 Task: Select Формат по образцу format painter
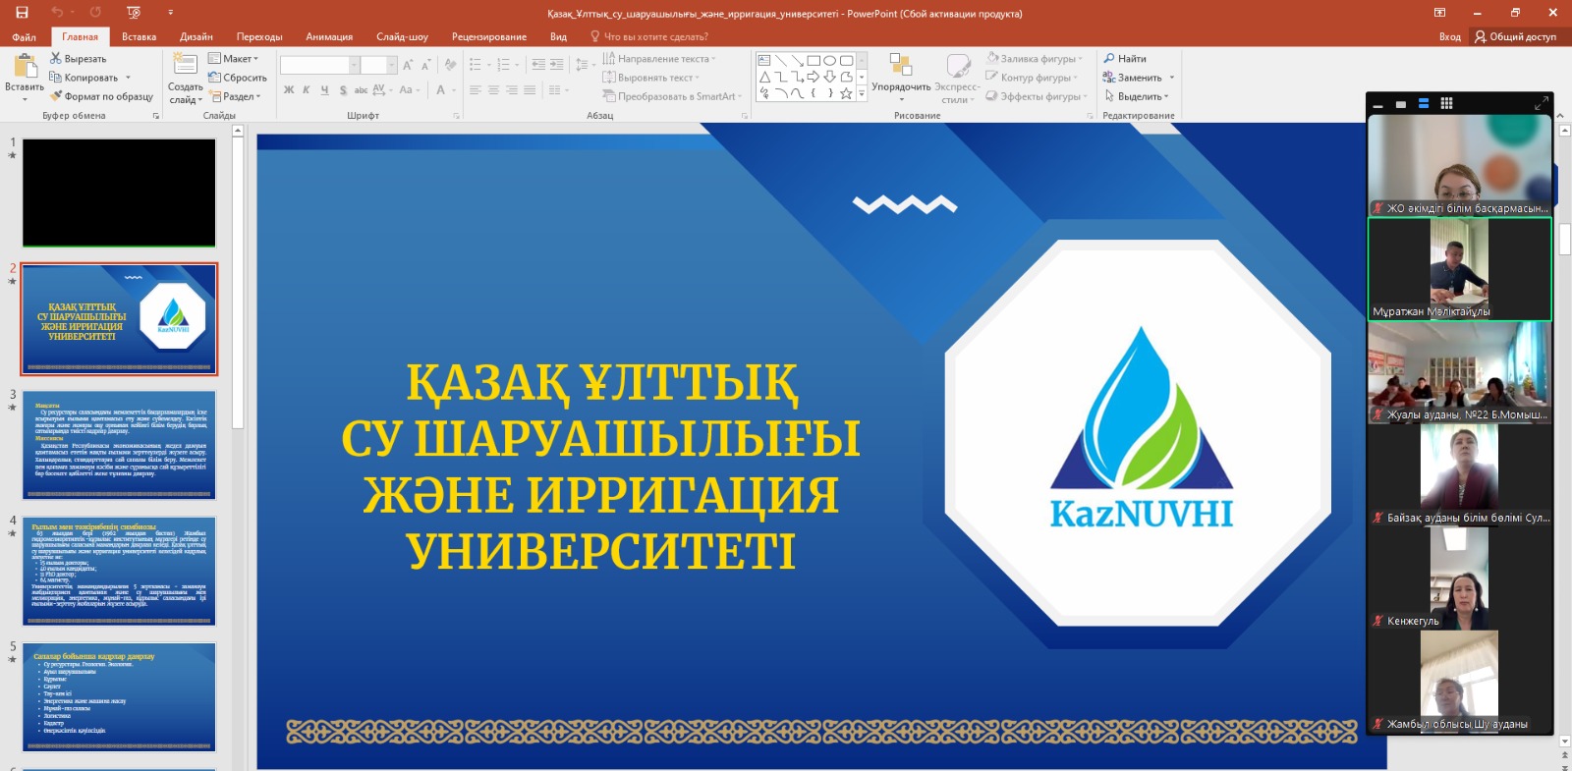click(x=101, y=96)
